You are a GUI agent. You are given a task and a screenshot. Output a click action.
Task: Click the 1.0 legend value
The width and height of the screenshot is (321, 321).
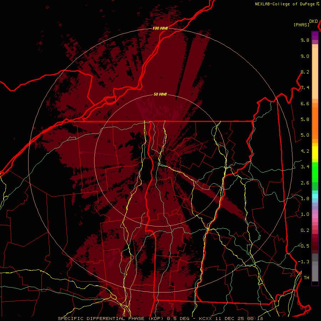point(305,214)
